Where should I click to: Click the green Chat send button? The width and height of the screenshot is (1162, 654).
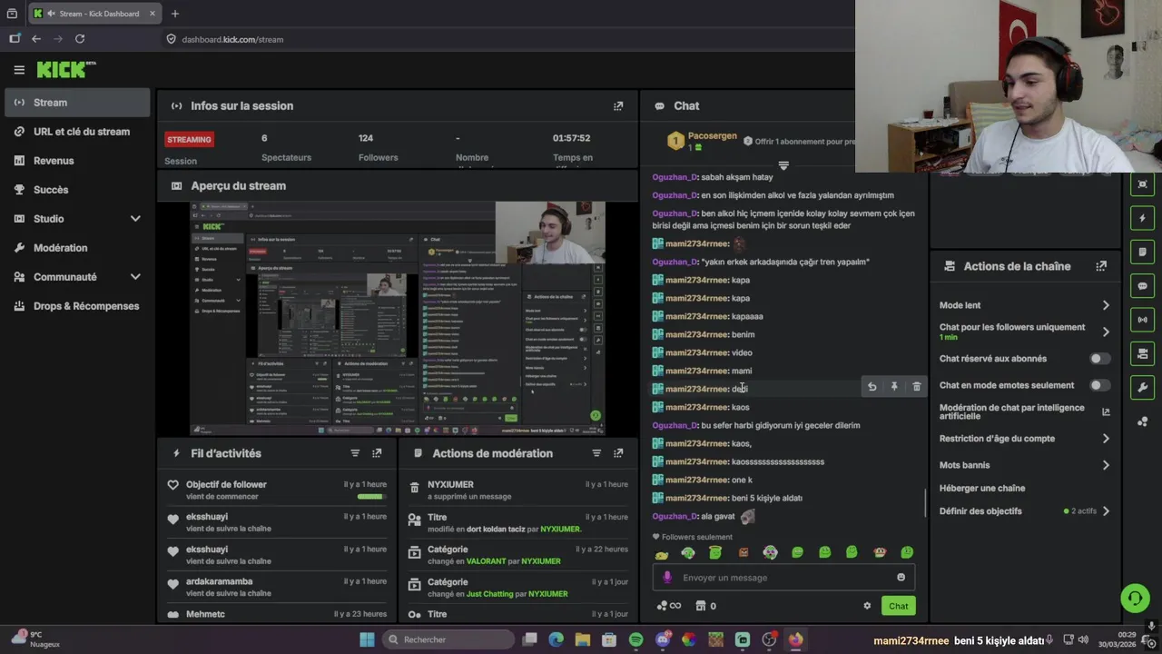(898, 606)
